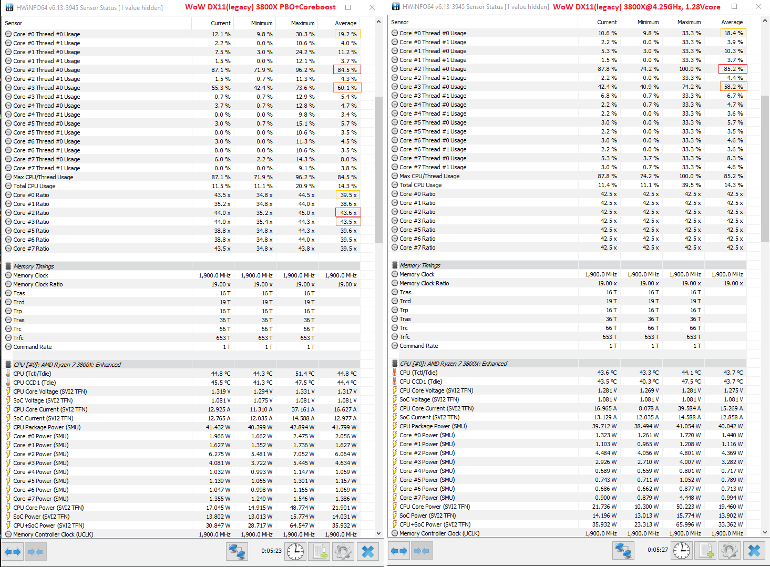Click 41.799 W package power average, left window
This screenshot has width=770, height=567.
344,427
